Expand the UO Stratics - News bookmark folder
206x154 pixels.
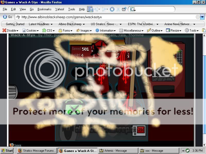[106, 24]
